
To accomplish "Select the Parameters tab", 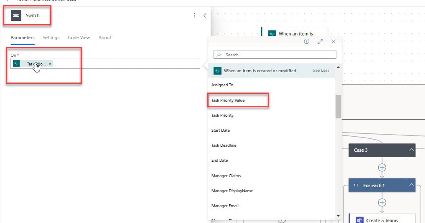I will coord(23,38).
